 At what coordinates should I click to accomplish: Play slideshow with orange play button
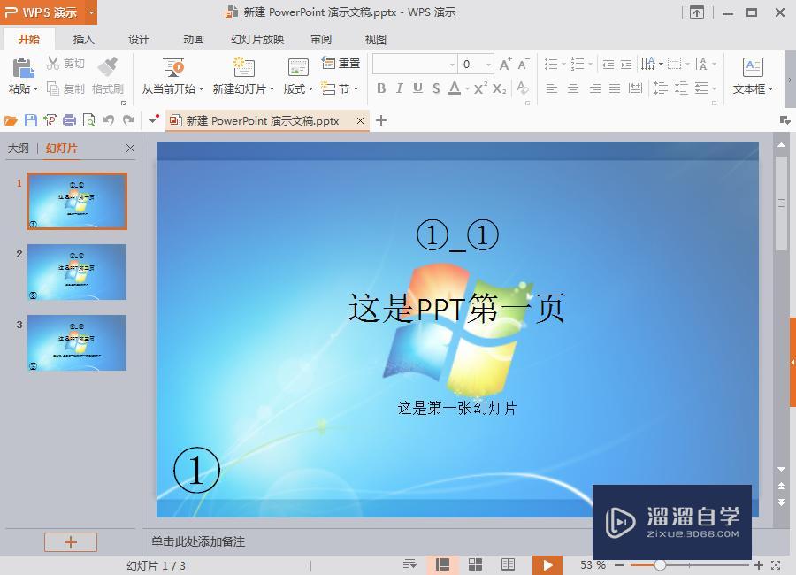point(547,565)
